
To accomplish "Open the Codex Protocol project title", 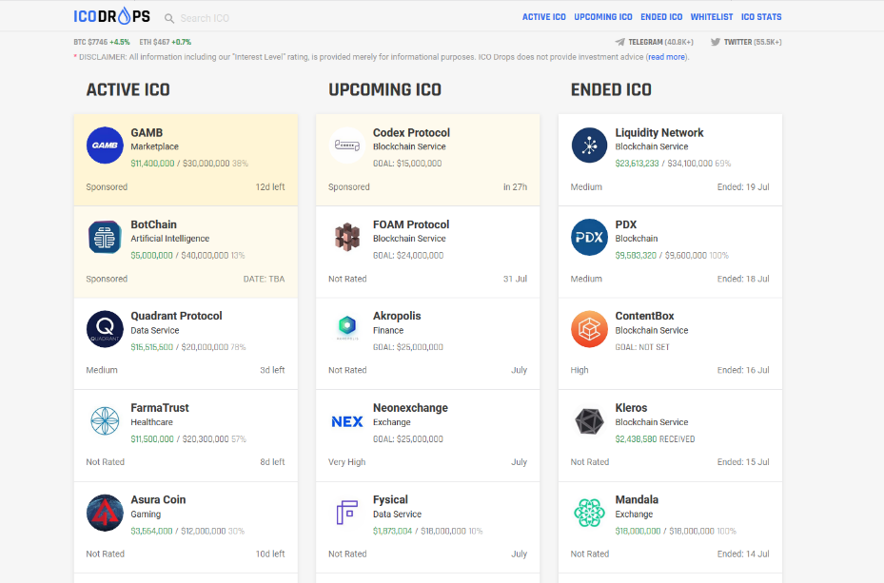I will [x=412, y=132].
